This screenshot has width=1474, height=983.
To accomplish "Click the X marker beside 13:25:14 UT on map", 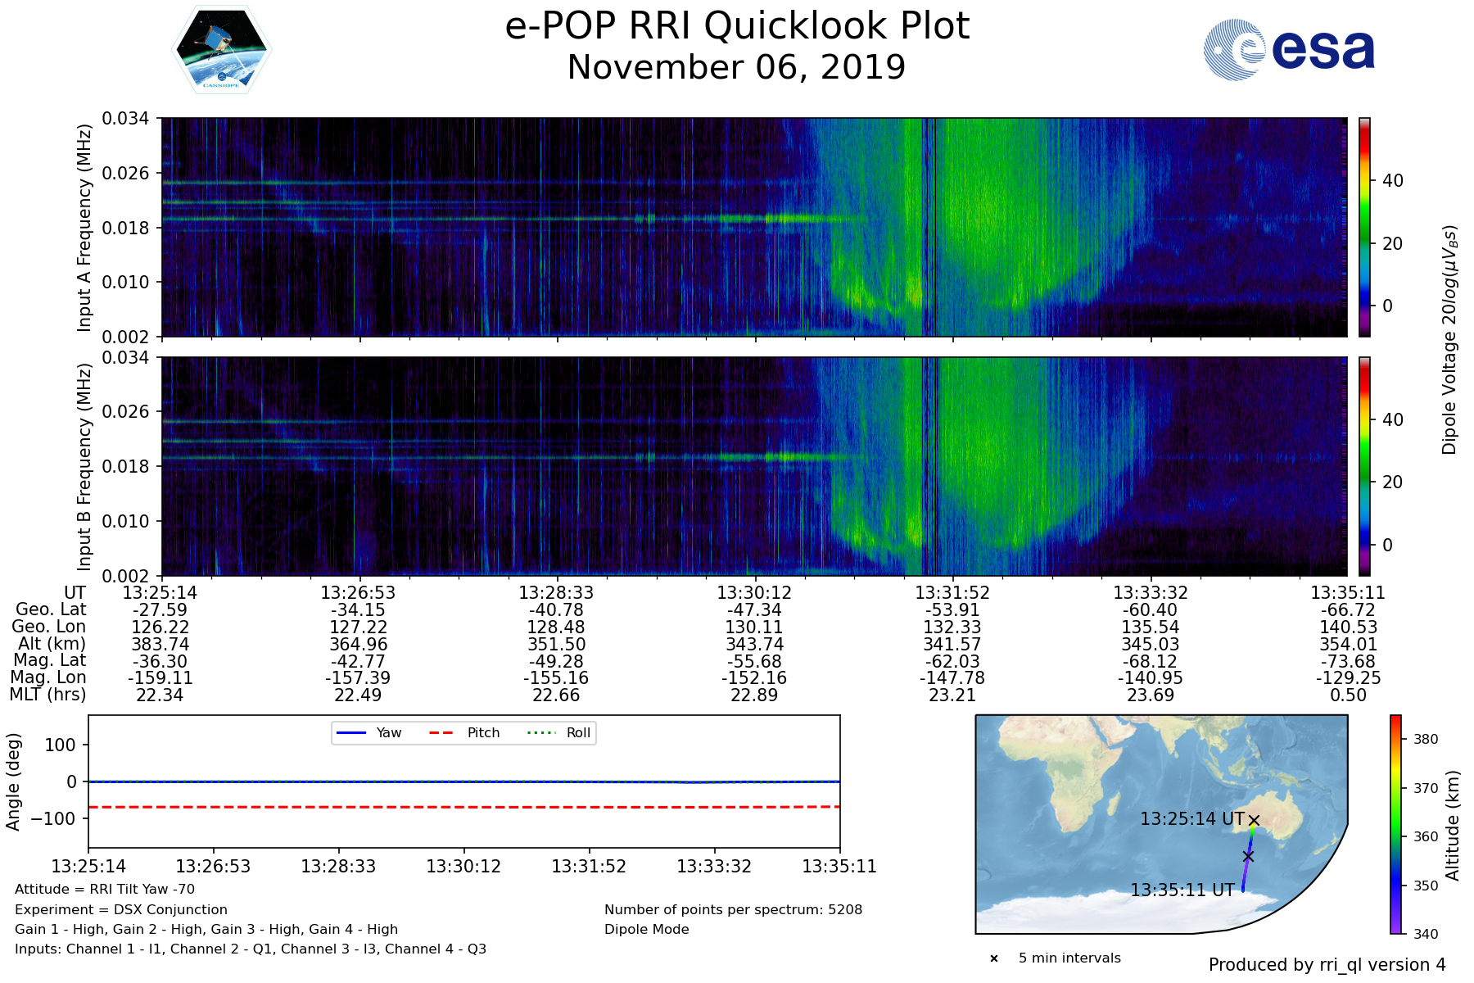I will 1253,820.
